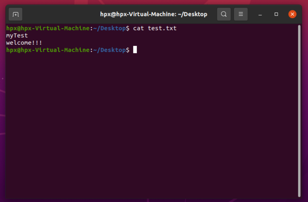
Task: Maximize the terminal window
Action: coord(276,14)
